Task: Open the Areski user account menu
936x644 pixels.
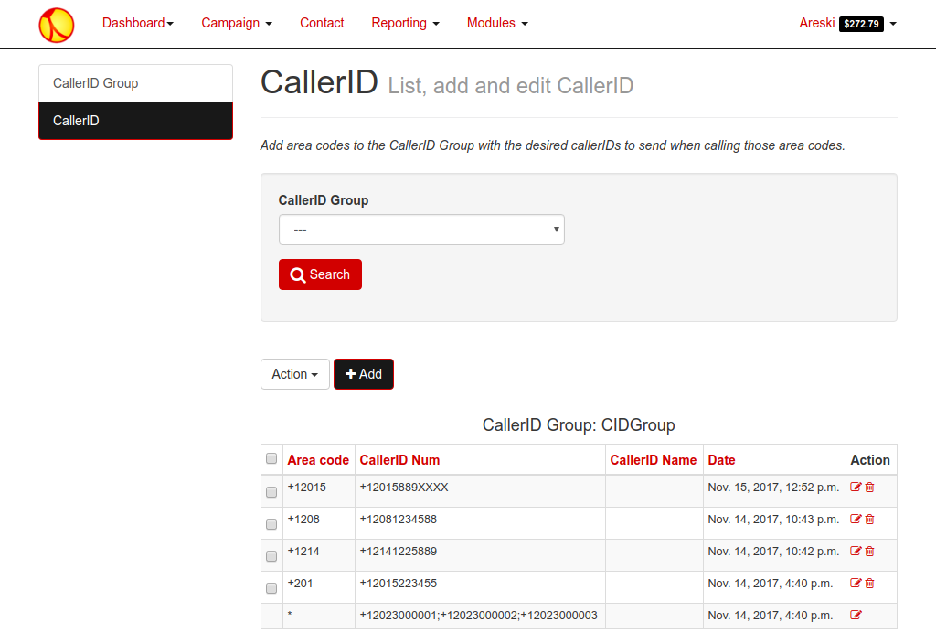Action: (847, 23)
